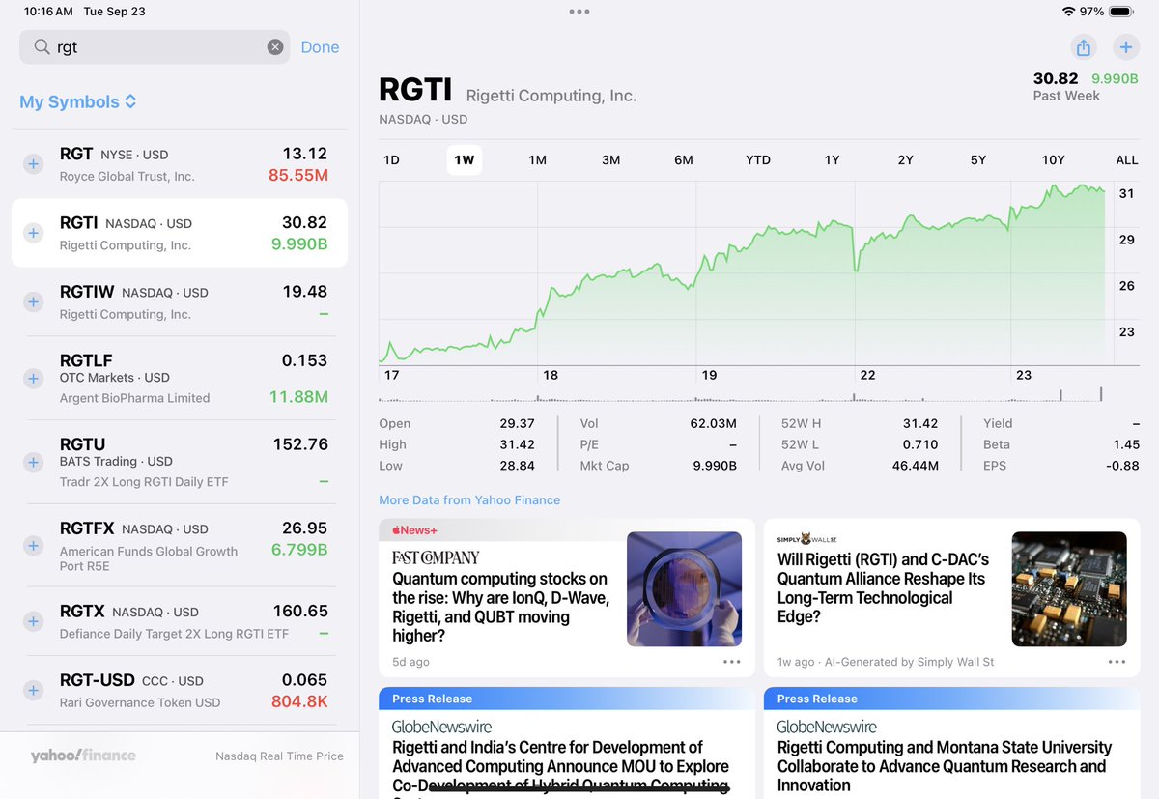1159x799 pixels.
Task: Open RGTLF Argent BioPharma result
Action: [180, 378]
